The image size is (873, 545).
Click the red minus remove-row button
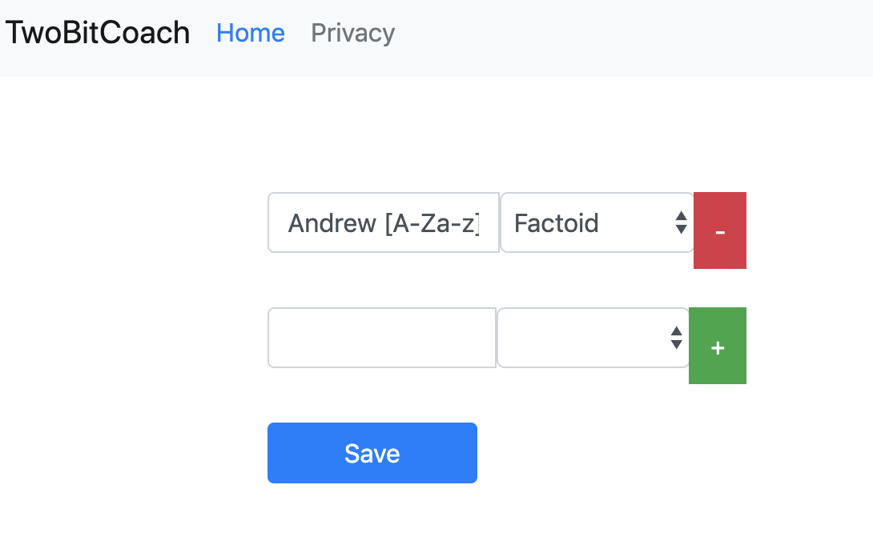719,230
